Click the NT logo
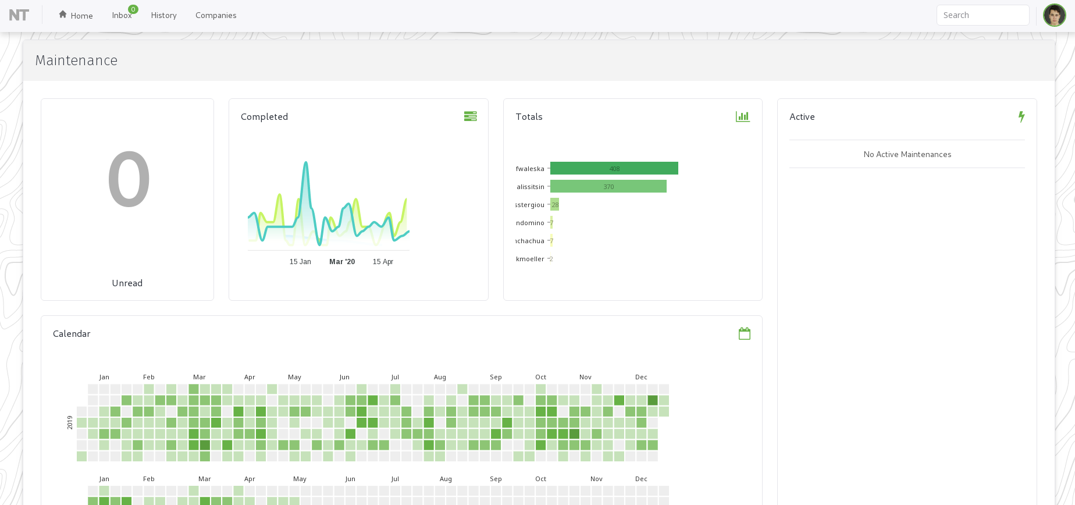1075x505 pixels. point(19,15)
